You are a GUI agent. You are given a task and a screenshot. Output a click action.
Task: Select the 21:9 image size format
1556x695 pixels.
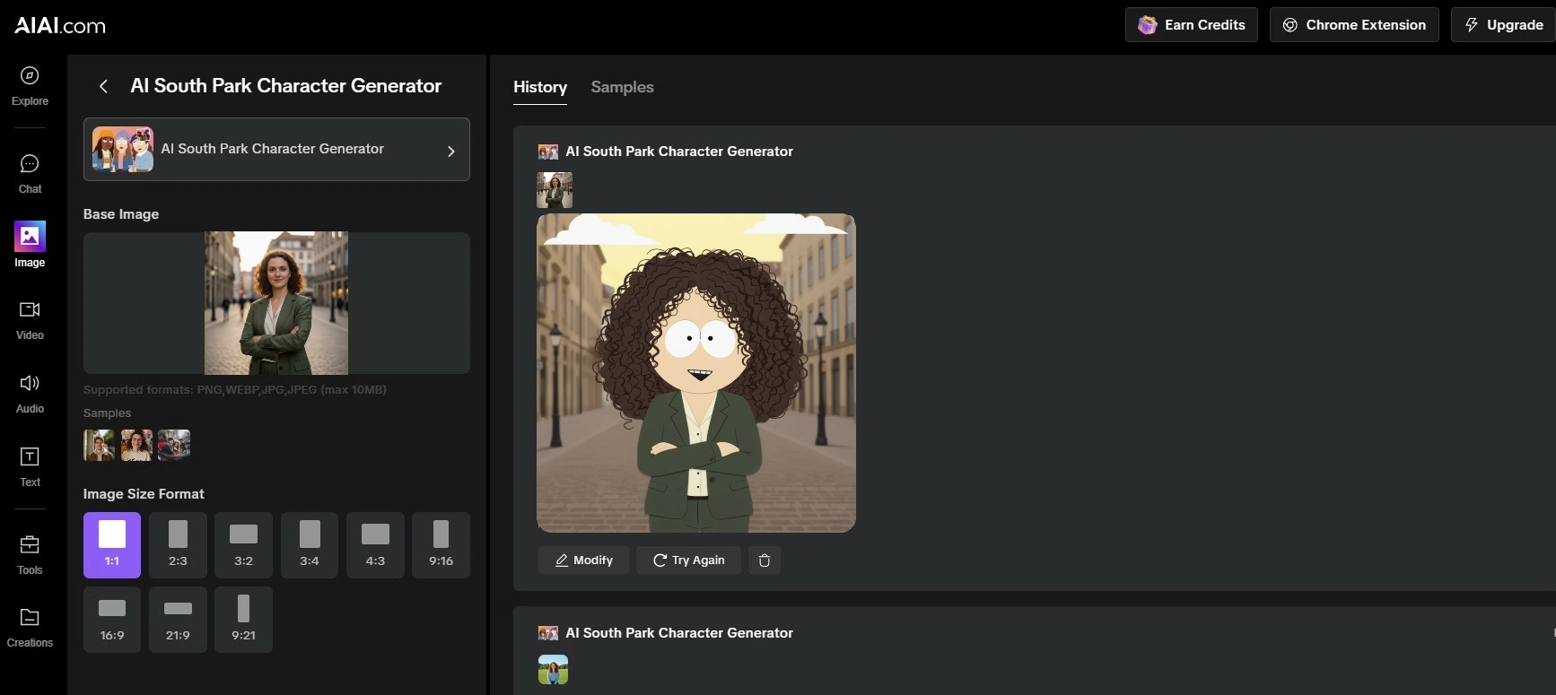tap(178, 620)
